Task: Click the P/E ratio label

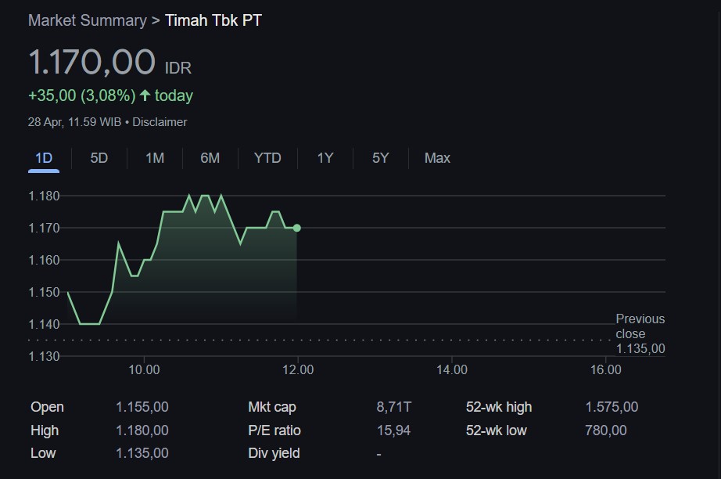Action: coord(274,430)
